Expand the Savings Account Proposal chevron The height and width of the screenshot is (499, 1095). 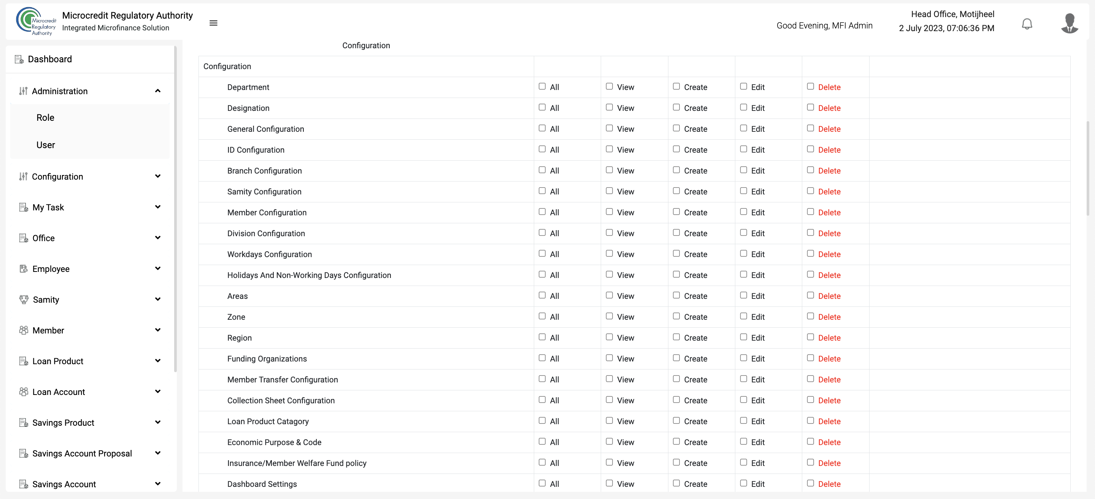tap(158, 453)
